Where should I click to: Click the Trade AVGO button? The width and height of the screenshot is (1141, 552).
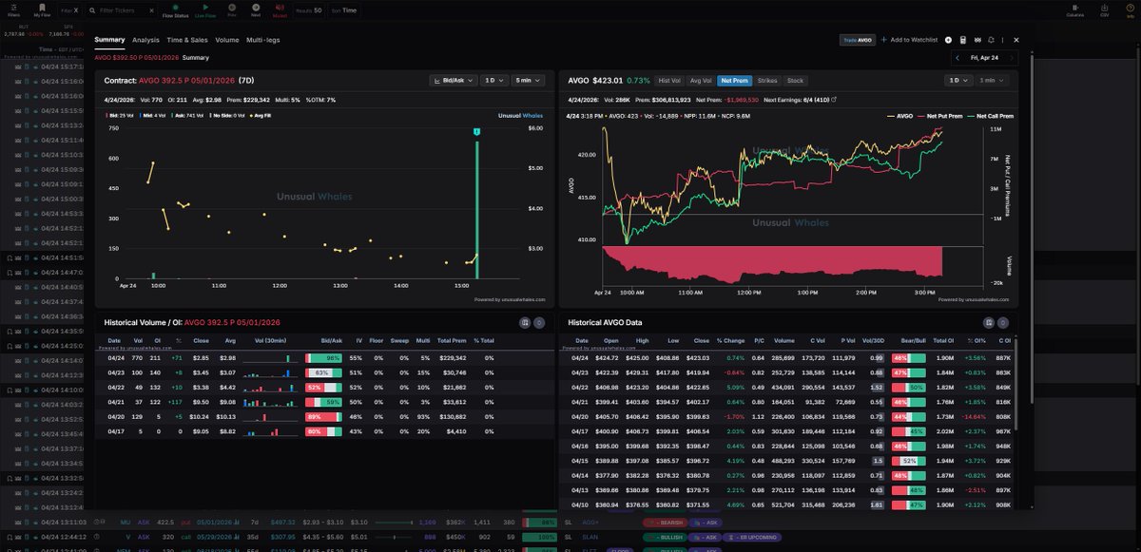click(x=857, y=40)
